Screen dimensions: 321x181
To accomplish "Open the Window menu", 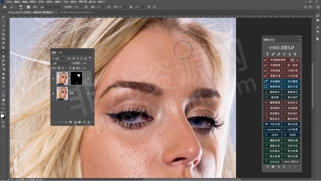I will coord(92,2).
